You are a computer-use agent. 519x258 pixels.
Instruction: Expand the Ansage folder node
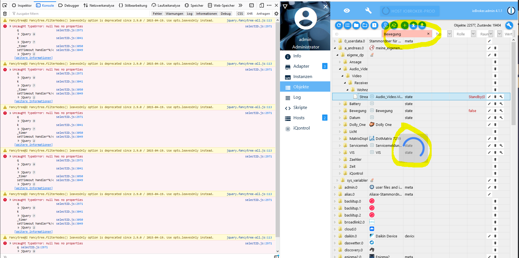point(340,62)
